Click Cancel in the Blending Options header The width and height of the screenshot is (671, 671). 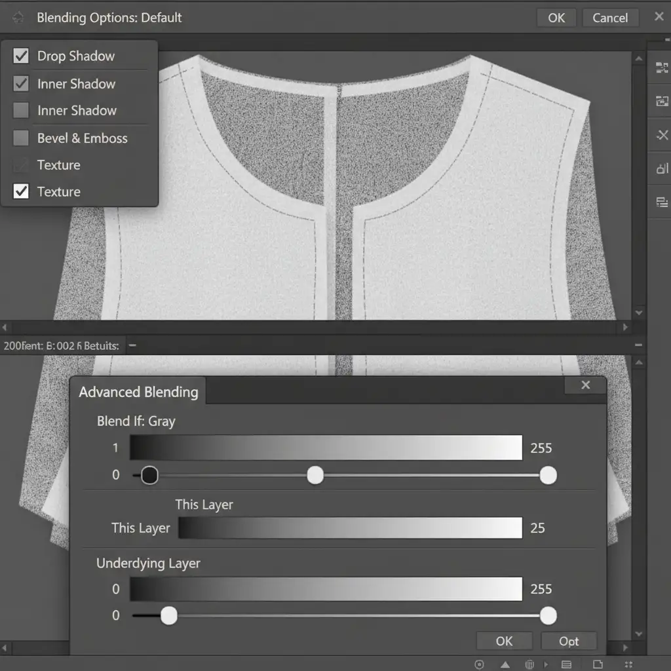coord(609,18)
